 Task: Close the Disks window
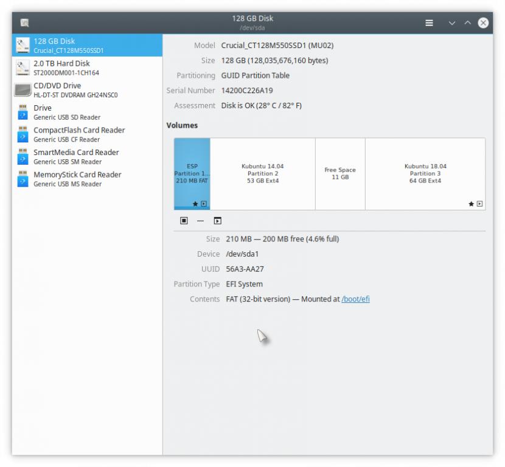click(483, 22)
